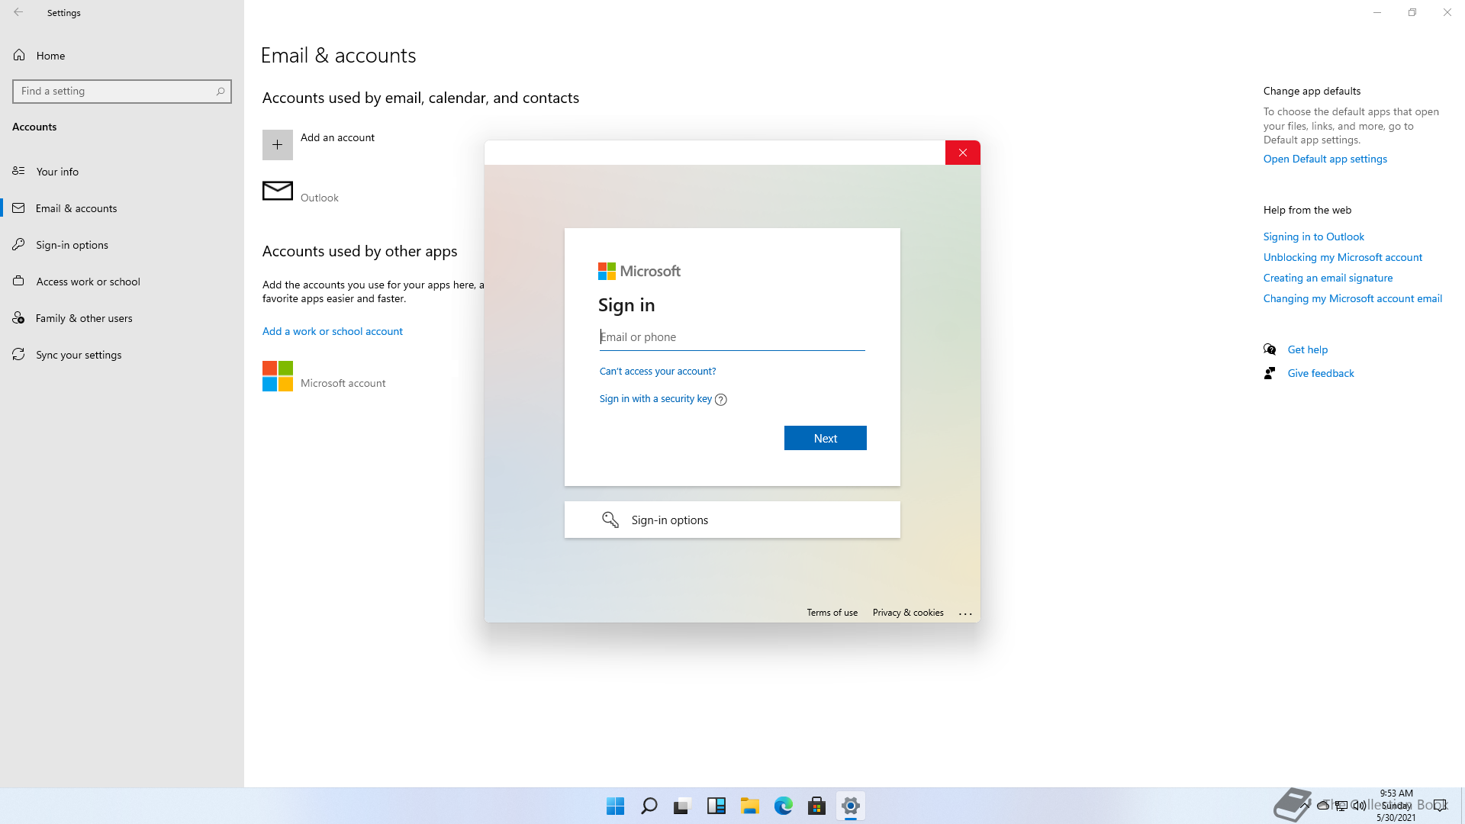Click the Get help link
The width and height of the screenshot is (1465, 824).
pyautogui.click(x=1308, y=349)
